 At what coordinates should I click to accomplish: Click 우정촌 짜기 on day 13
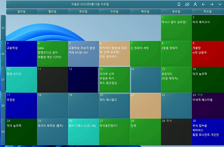(107, 79)
